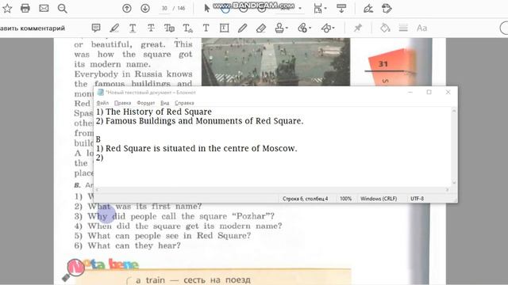This screenshot has height=285, width=508.
Task: Click the line 'The History of Red Square'
Action: click(x=159, y=112)
